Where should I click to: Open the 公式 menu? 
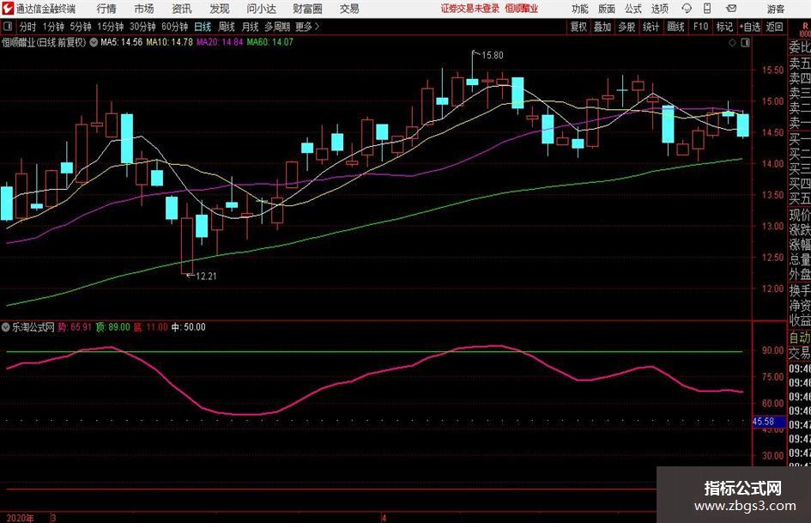(x=633, y=9)
